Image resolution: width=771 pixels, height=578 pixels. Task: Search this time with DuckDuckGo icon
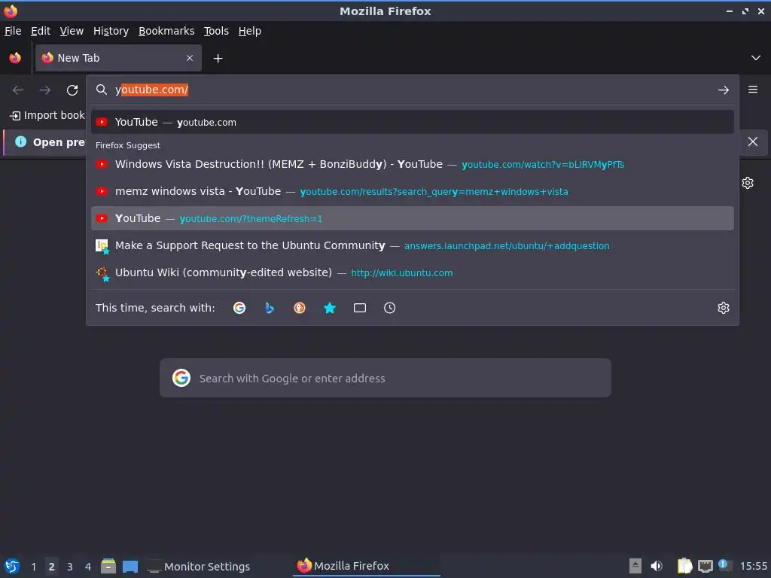(300, 308)
